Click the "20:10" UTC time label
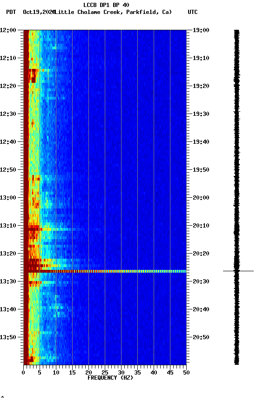 coord(201,226)
